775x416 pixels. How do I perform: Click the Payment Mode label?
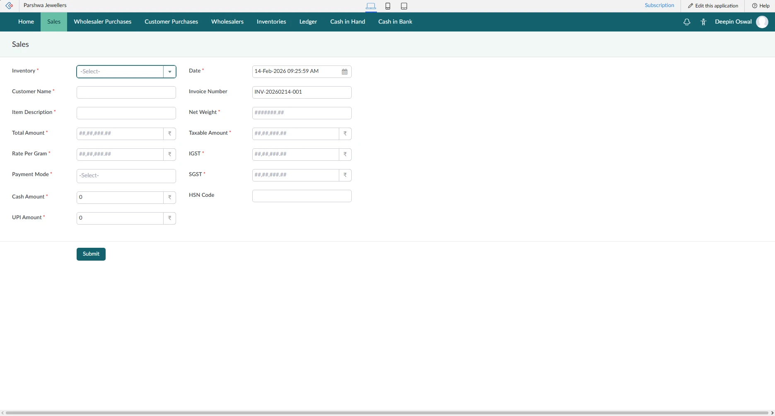(30, 174)
